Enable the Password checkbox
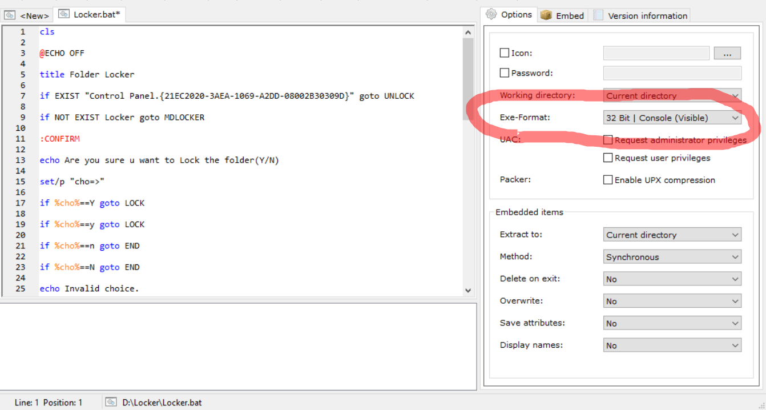766x410 pixels. [x=505, y=73]
